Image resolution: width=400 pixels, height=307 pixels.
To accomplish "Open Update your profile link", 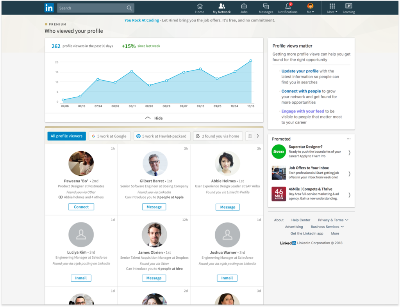I will pyautogui.click(x=300, y=71).
